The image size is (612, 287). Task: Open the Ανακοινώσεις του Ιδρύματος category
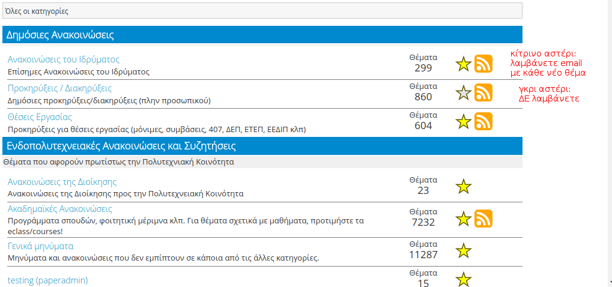point(64,59)
